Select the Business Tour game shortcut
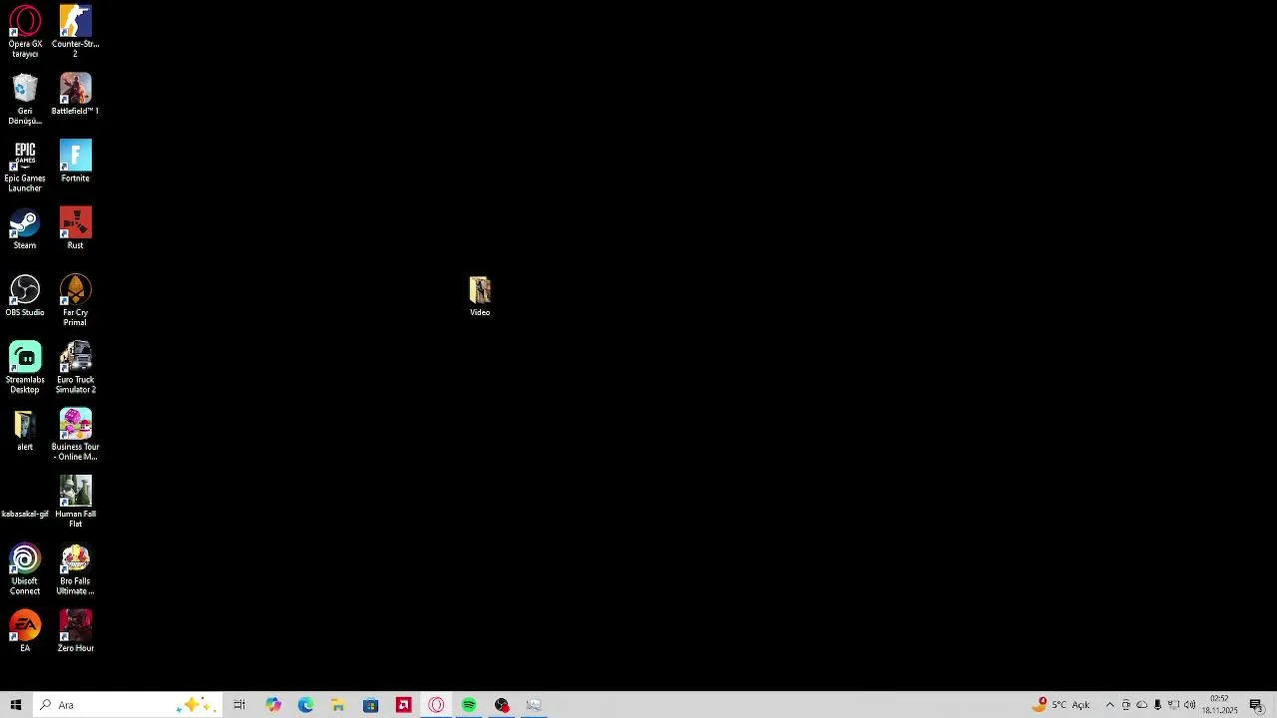Viewport: 1277px width, 718px height. click(75, 435)
